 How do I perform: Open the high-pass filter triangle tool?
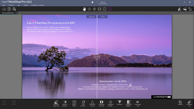coord(92,103)
